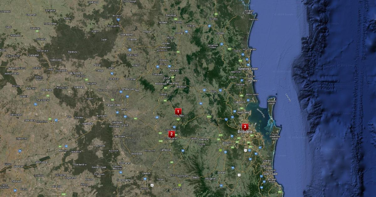Click the Brisbane city label
The image size is (376, 197).
pos(245,132)
